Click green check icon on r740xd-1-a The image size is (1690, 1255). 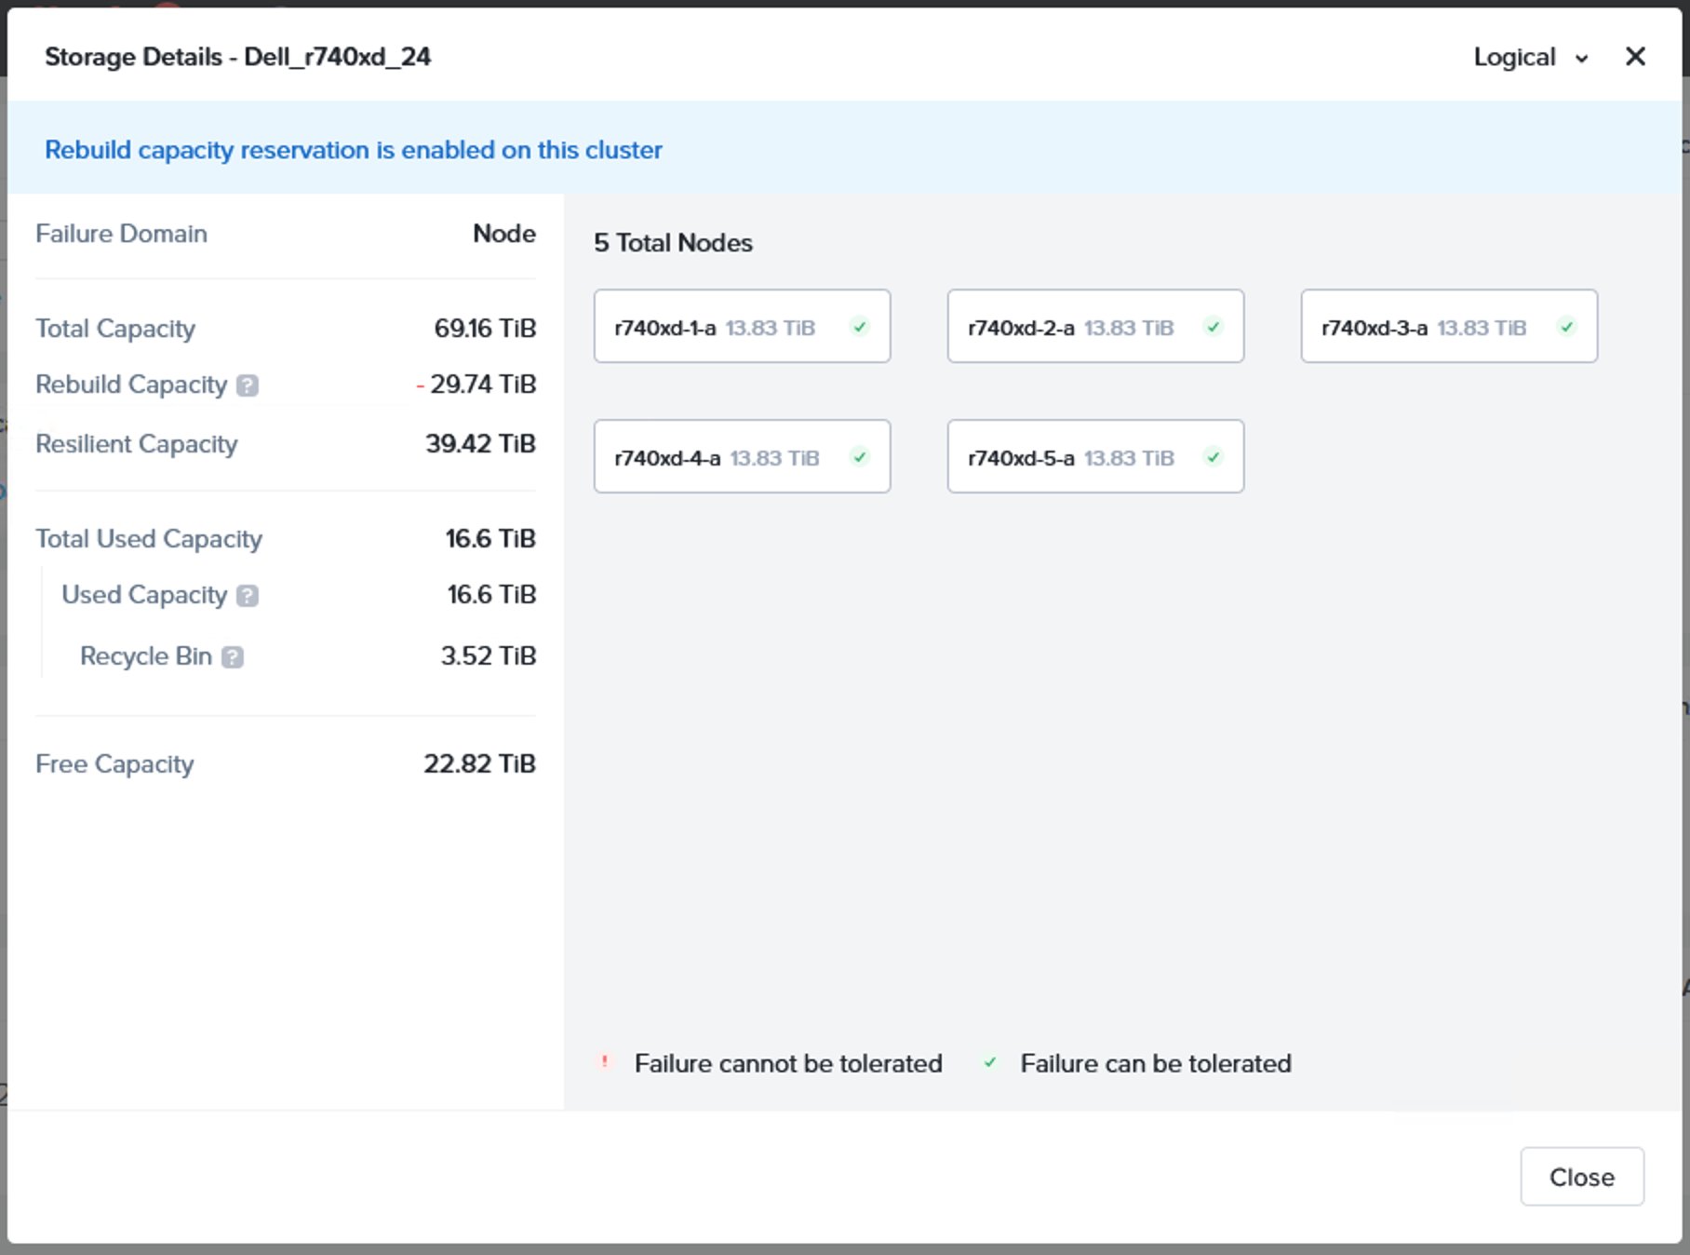[x=860, y=327]
